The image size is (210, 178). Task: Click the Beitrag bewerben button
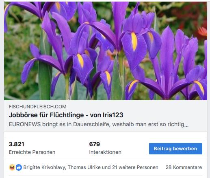175,149
